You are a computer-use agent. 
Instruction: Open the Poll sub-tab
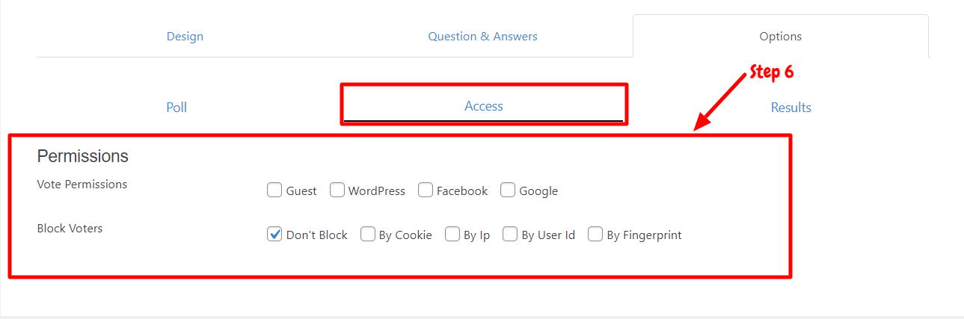[176, 108]
